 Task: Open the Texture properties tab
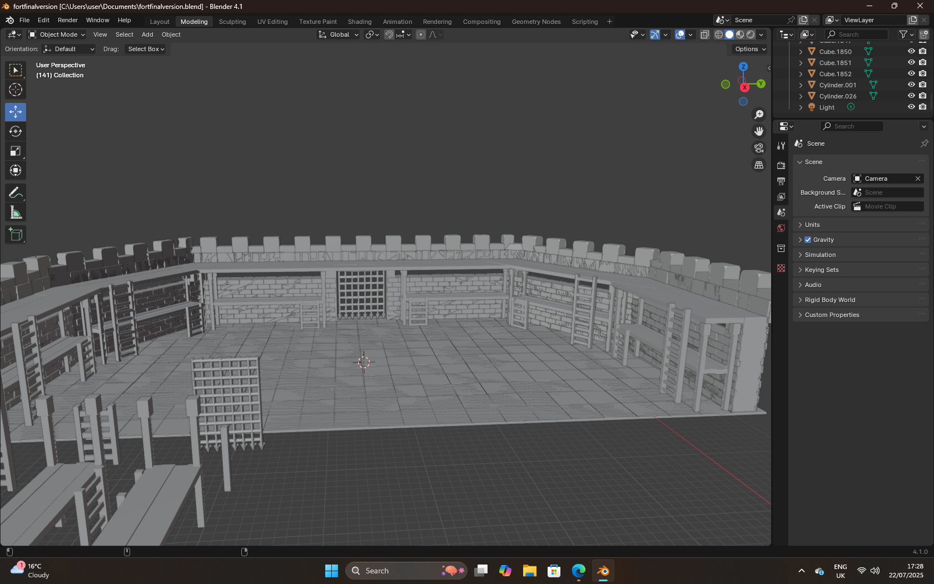(781, 268)
